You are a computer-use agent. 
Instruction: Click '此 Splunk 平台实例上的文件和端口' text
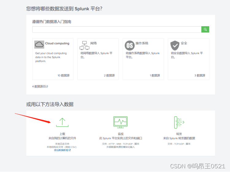121,138
